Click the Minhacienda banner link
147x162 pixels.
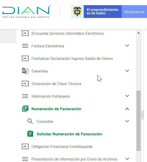(134, 12)
